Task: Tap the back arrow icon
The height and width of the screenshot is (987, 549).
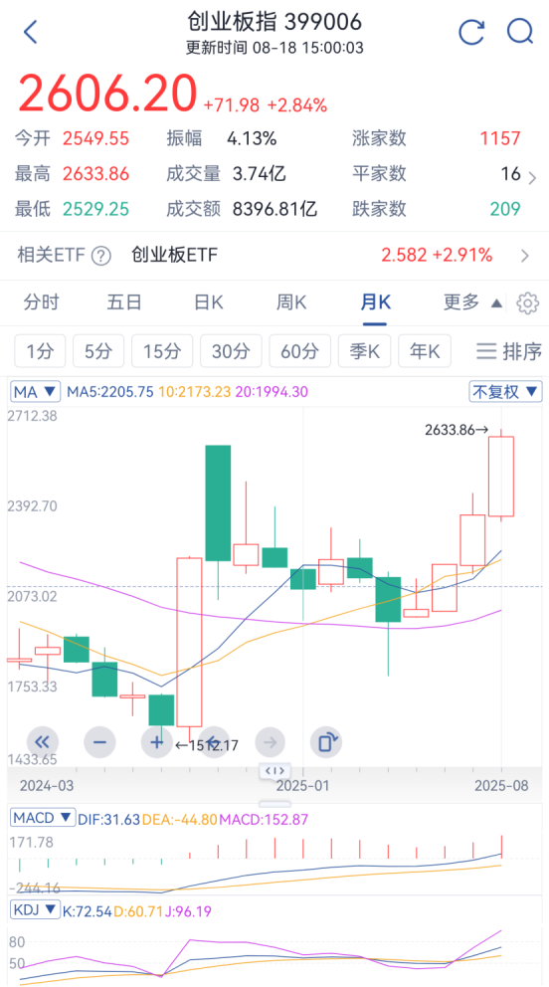Action: 31,32
